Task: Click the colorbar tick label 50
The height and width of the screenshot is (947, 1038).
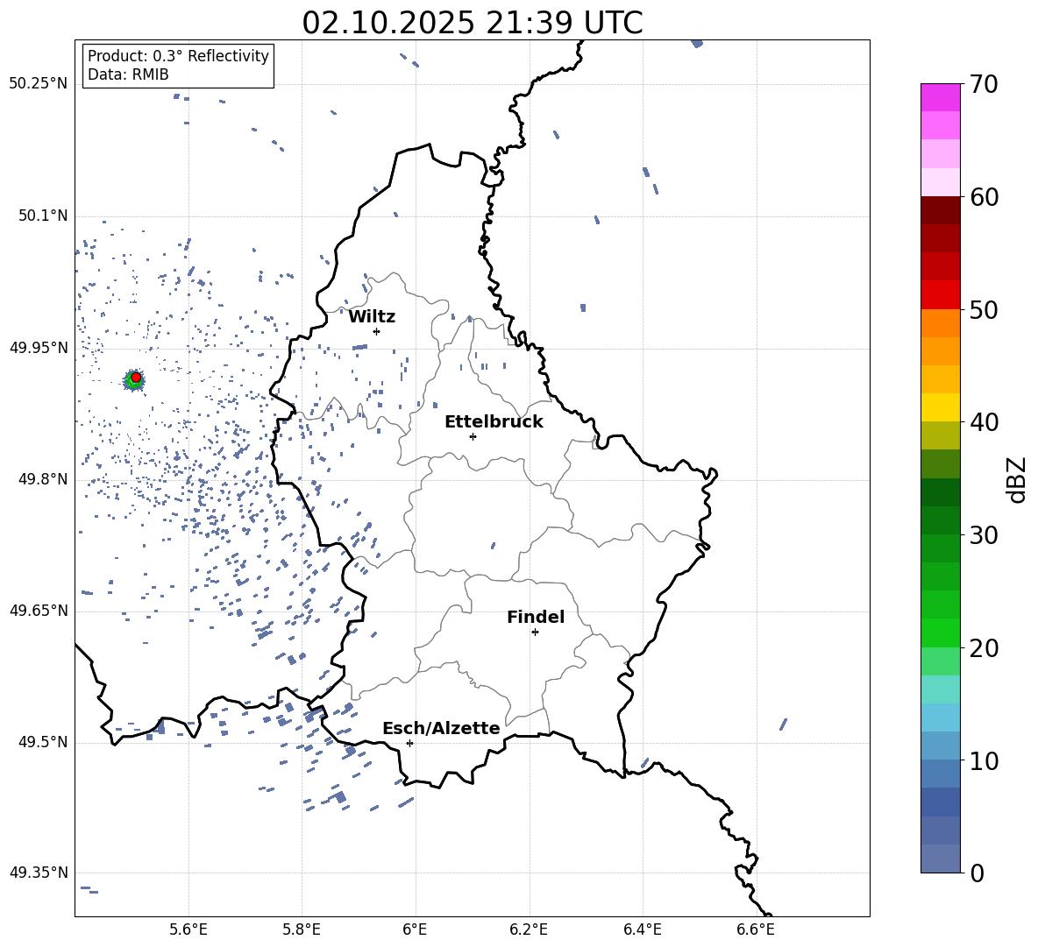Action: (x=984, y=310)
